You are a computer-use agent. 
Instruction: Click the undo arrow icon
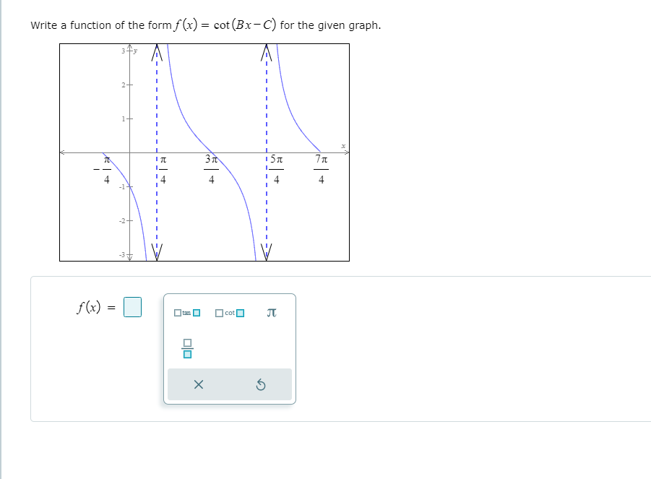[x=261, y=384]
